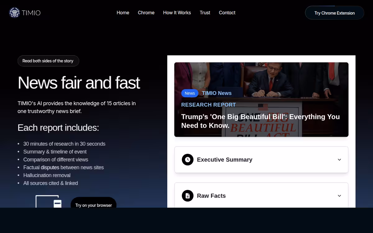Open How It Works page
Viewport: 373px width, 233px height.
point(177,13)
